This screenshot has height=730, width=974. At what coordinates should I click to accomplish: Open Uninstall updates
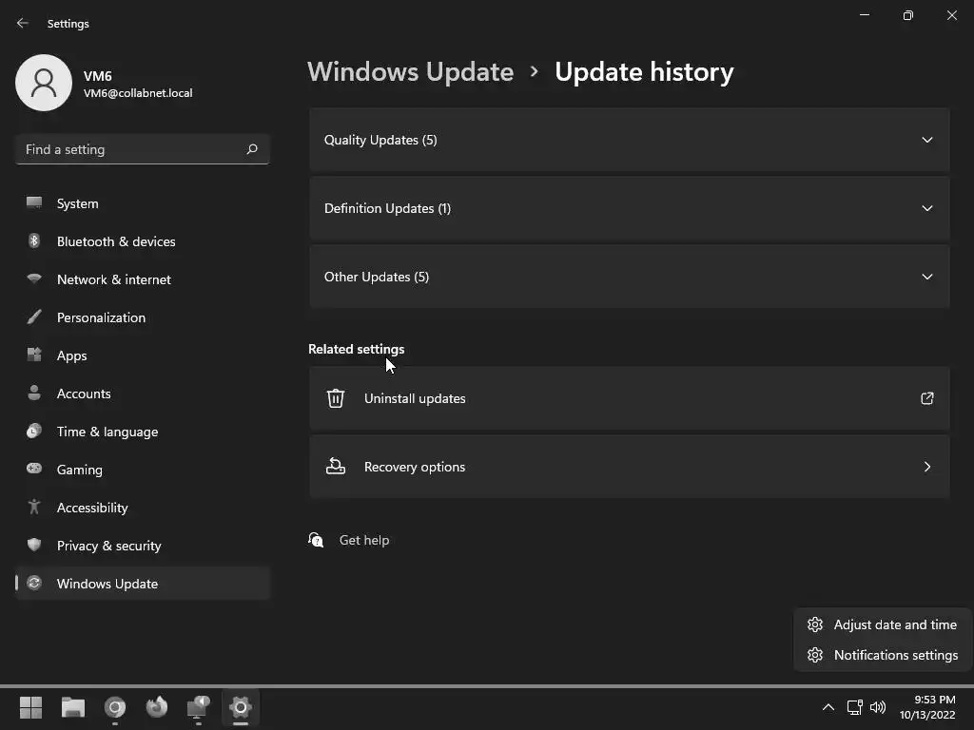coord(630,398)
